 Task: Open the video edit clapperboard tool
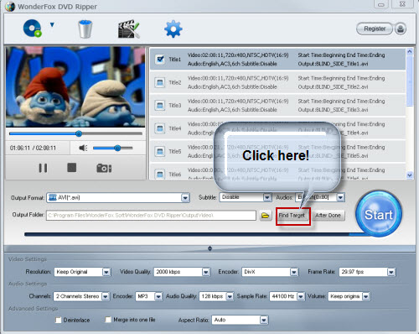[128, 29]
